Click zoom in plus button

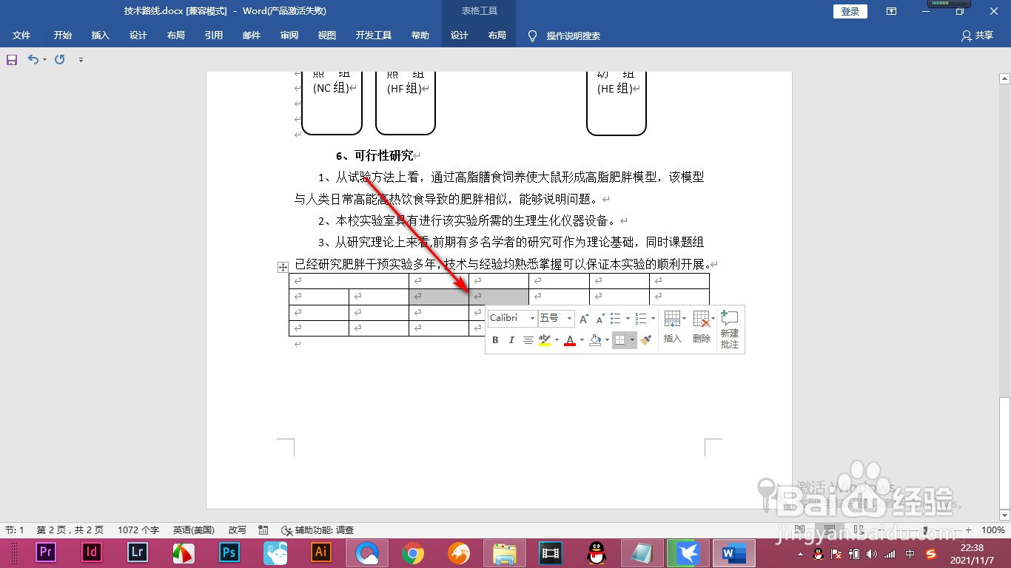[969, 530]
